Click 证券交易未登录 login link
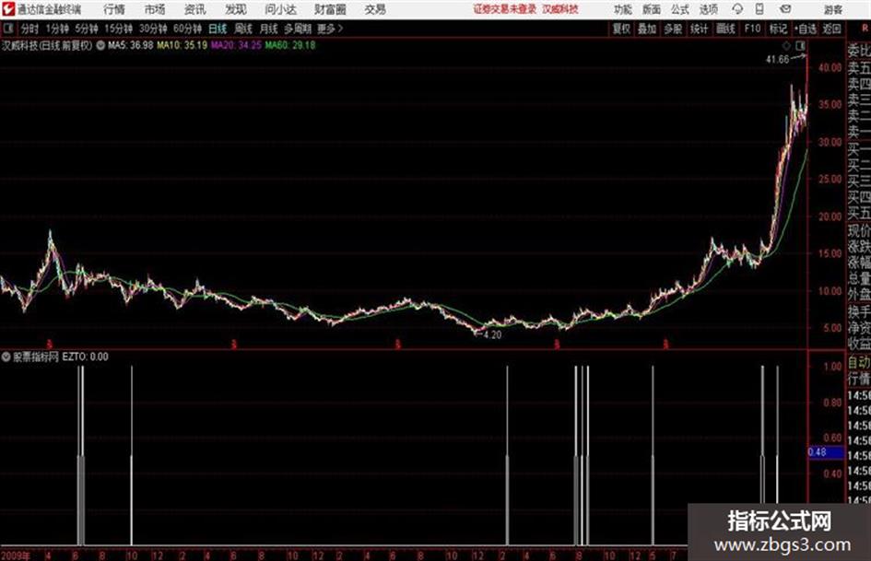Viewport: 871px width, 561px height. [x=505, y=9]
